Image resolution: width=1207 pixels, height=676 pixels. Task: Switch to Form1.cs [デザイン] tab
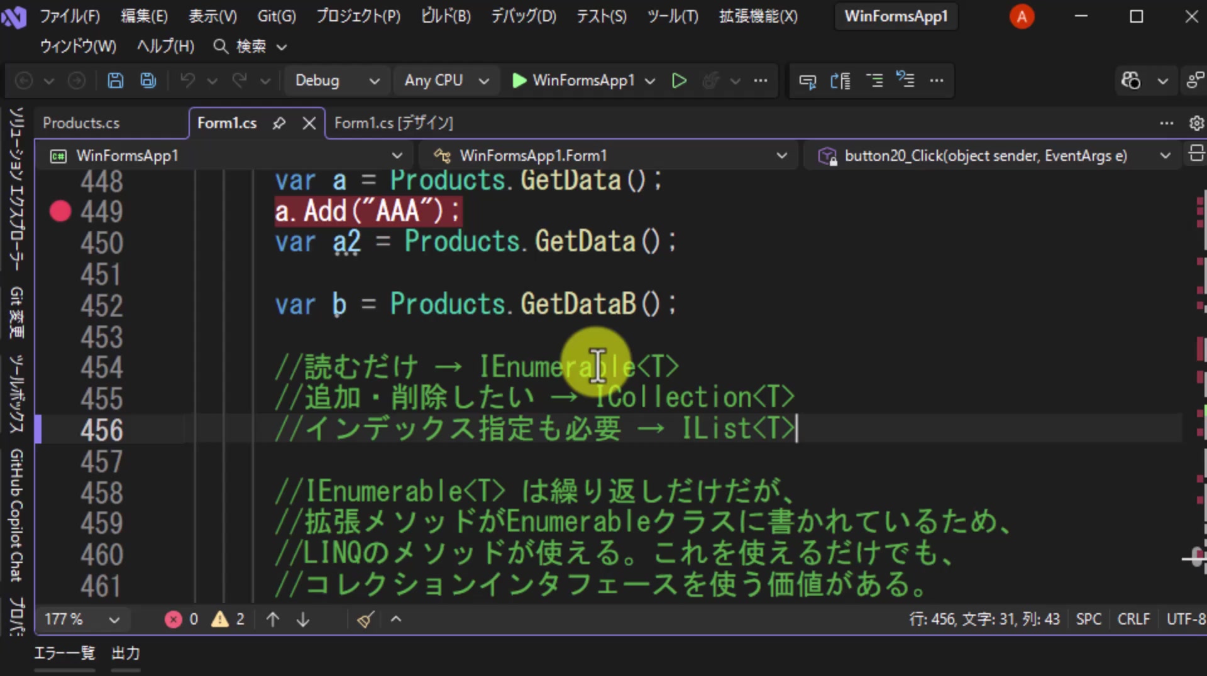point(394,123)
